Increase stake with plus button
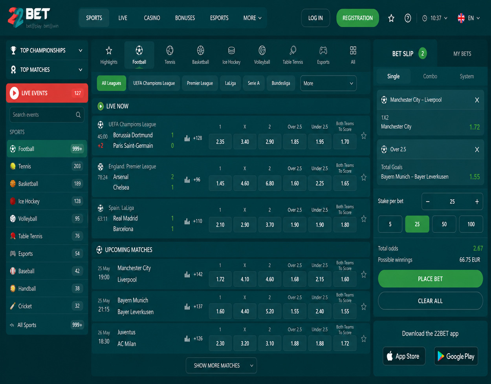 (477, 201)
